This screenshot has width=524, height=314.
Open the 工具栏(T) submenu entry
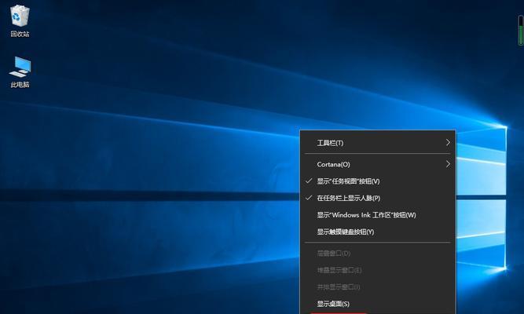tap(378, 143)
